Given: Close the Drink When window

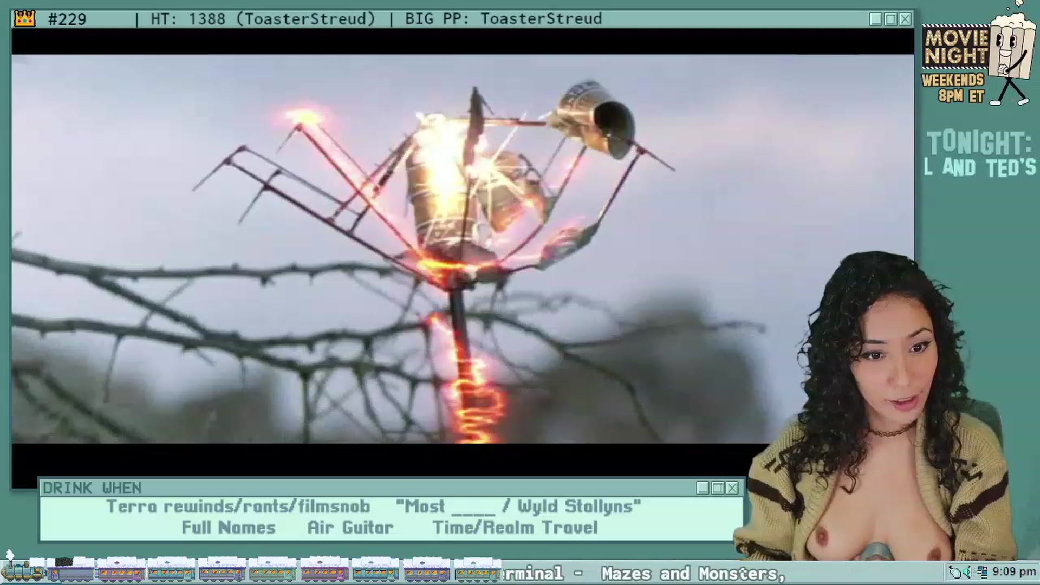Looking at the screenshot, I should coord(732,488).
